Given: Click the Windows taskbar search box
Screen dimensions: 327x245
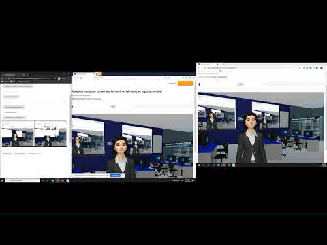Looking at the screenshot, I should (x=22, y=180).
